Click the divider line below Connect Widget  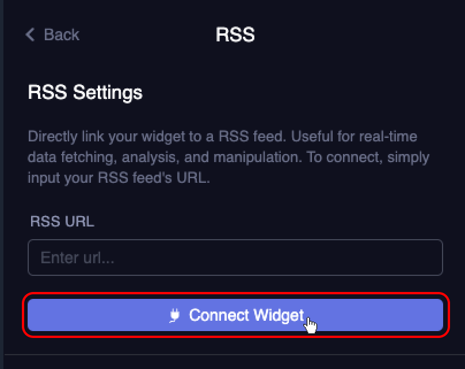(x=235, y=355)
